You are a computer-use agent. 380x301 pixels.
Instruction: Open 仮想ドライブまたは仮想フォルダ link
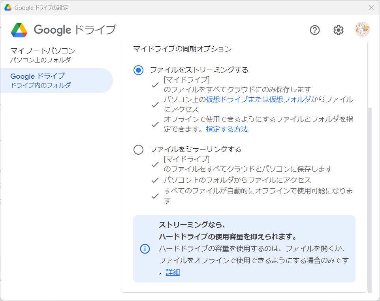pyautogui.click(x=258, y=99)
